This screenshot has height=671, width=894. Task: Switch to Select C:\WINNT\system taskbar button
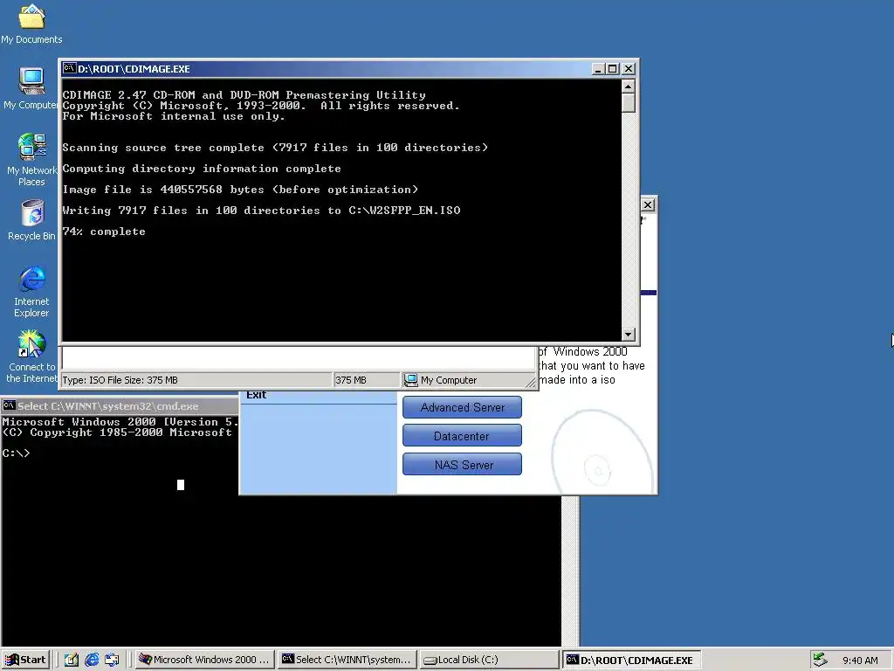[x=347, y=660]
